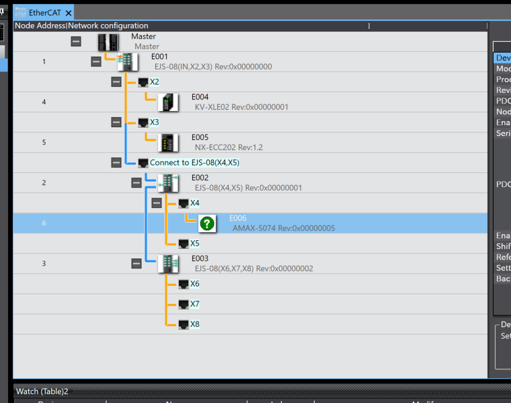Collapse the E002 node branch
The height and width of the screenshot is (403, 511).
coord(136,183)
